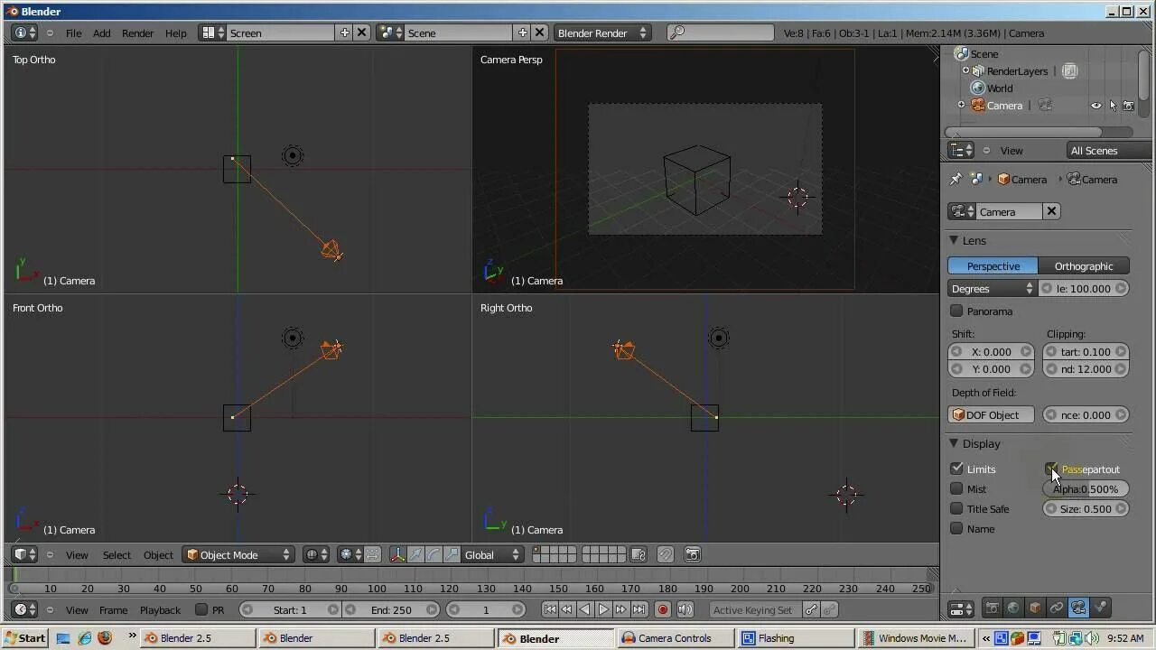Image resolution: width=1156 pixels, height=650 pixels.
Task: Toggle the Passepartout checkbox
Action: coord(1051,469)
